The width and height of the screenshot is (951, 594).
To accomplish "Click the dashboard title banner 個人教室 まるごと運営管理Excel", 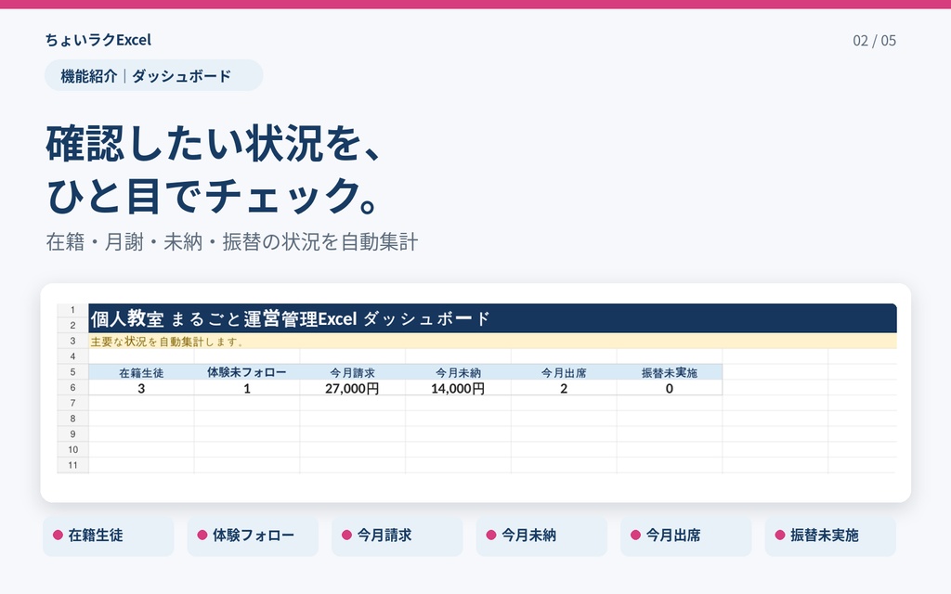I will coord(492,318).
